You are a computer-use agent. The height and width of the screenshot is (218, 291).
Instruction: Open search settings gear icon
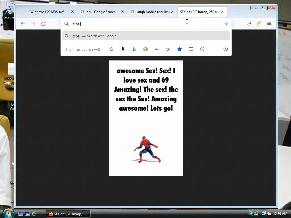coord(225,49)
